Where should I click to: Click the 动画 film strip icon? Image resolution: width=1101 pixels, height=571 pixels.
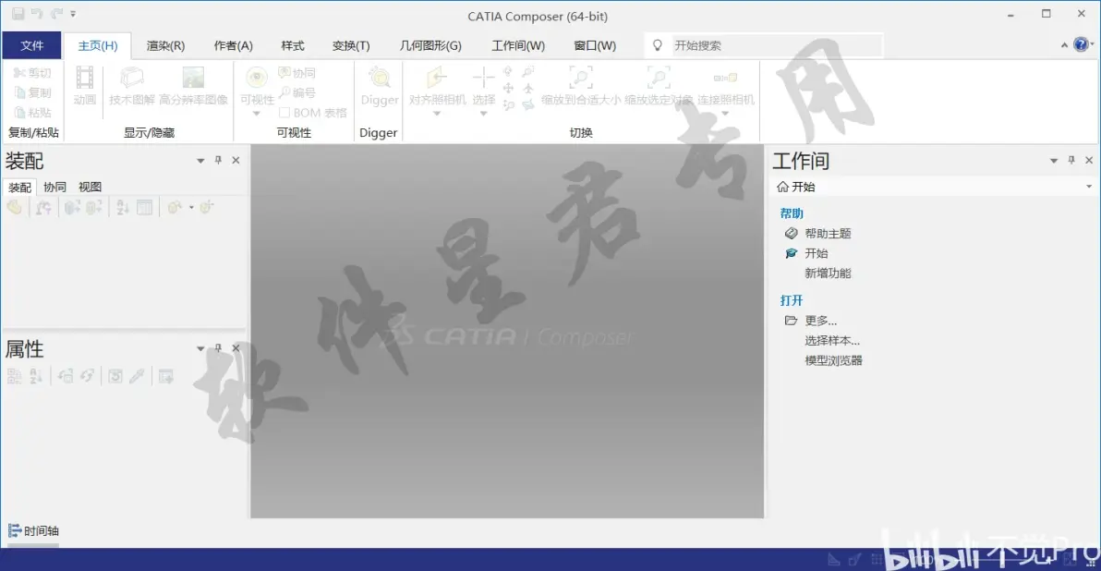84,78
